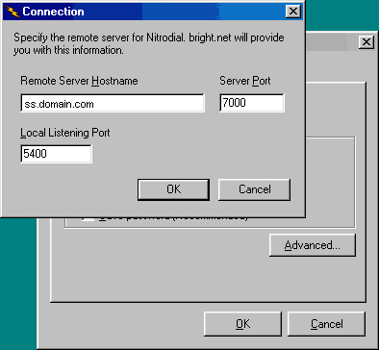379x350 pixels.
Task: Toggle the partially hidden checkbox below the Connection dialog
Action: coord(88,219)
